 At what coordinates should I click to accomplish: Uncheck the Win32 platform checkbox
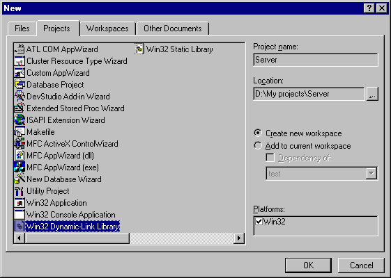tap(259, 221)
